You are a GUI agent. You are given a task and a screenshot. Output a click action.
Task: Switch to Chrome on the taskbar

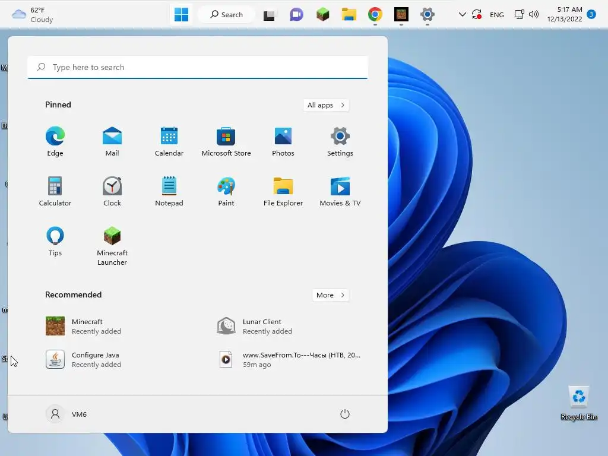coord(375,15)
